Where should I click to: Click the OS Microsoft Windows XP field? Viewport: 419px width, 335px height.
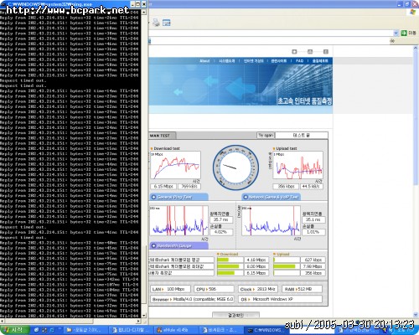[x=280, y=299]
